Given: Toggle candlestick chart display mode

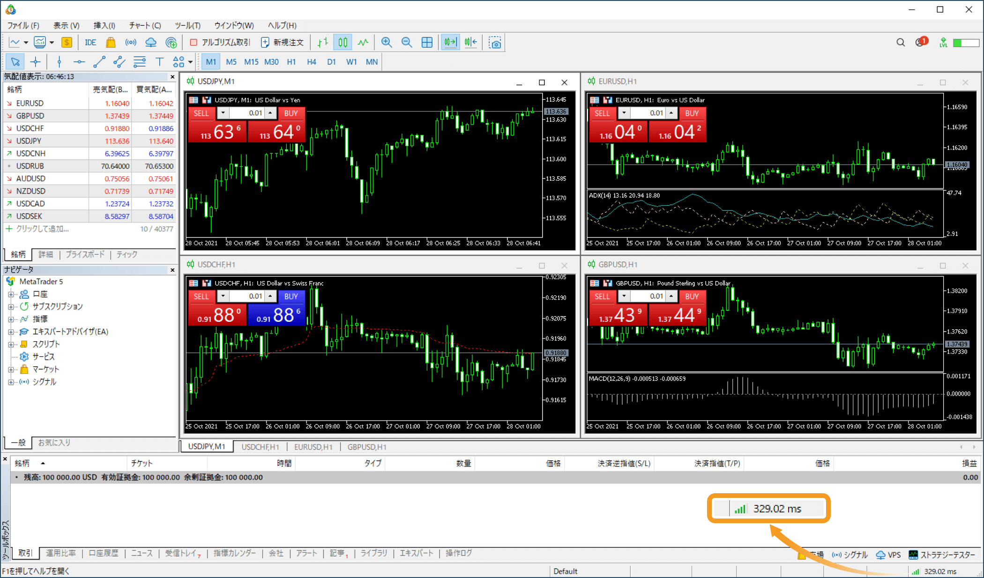Looking at the screenshot, I should pyautogui.click(x=343, y=42).
